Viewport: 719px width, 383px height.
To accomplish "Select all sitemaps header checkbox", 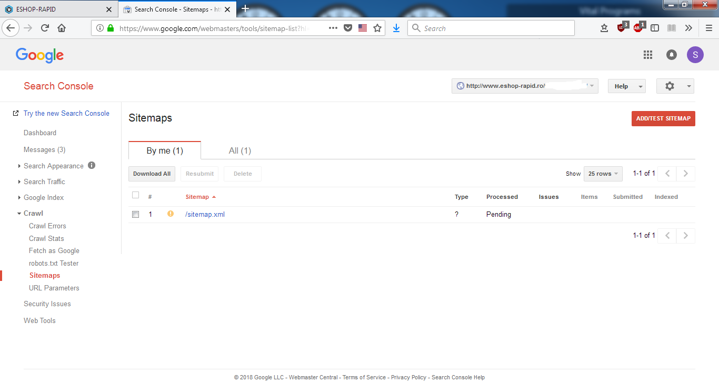I will click(135, 195).
